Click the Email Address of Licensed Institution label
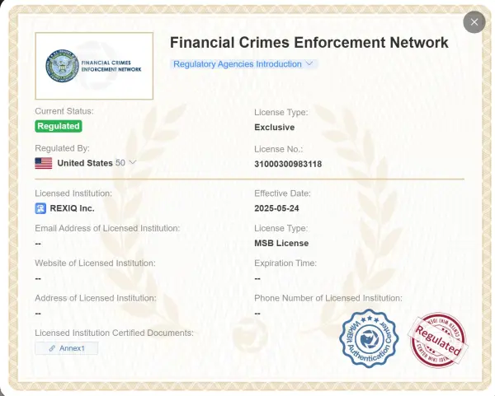This screenshot has height=396, width=495. (107, 228)
